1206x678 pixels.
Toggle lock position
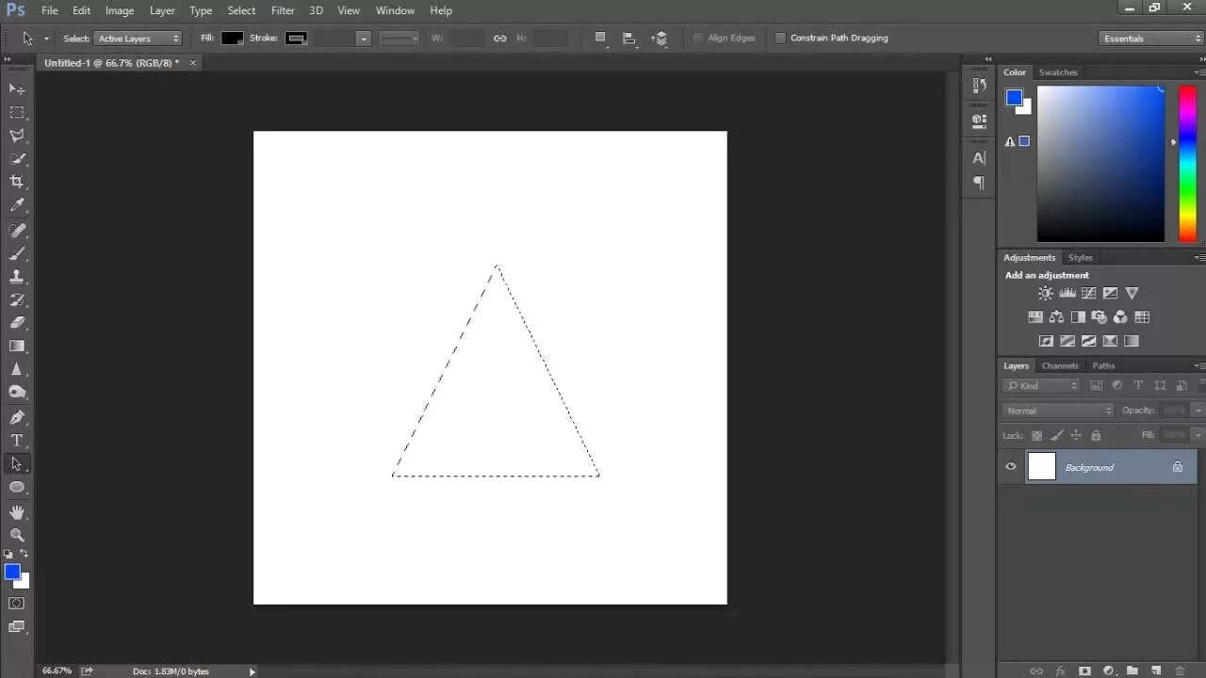(1076, 435)
